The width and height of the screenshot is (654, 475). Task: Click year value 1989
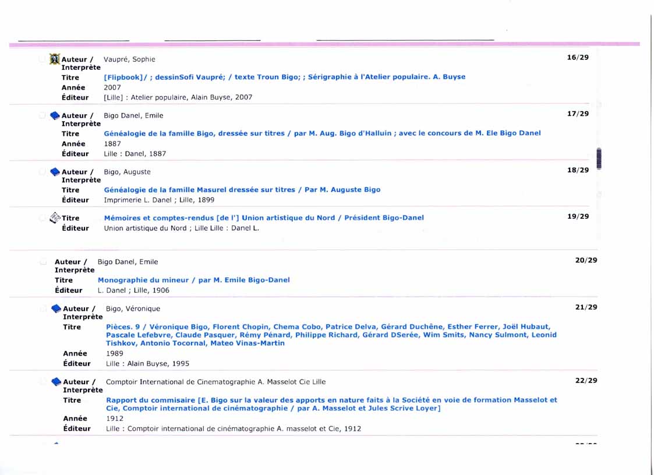tap(114, 353)
